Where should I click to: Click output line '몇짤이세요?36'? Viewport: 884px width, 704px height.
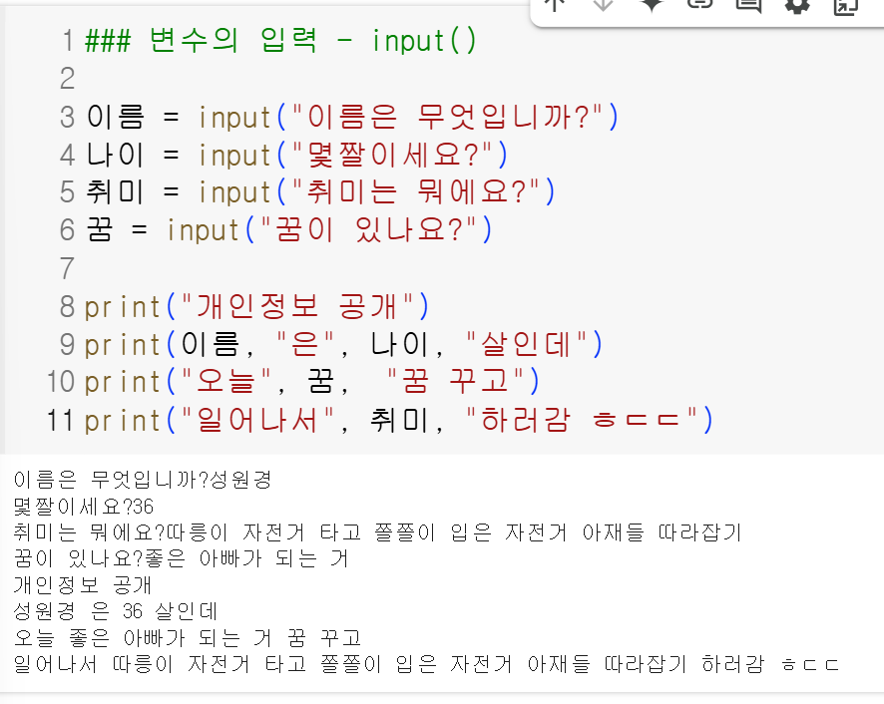click(84, 507)
